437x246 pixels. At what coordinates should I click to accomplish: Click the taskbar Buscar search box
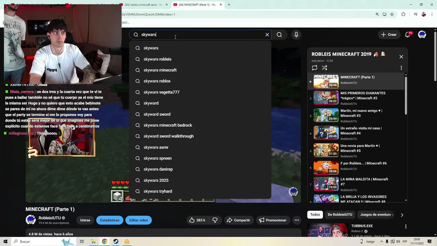pyautogui.click(x=43, y=242)
